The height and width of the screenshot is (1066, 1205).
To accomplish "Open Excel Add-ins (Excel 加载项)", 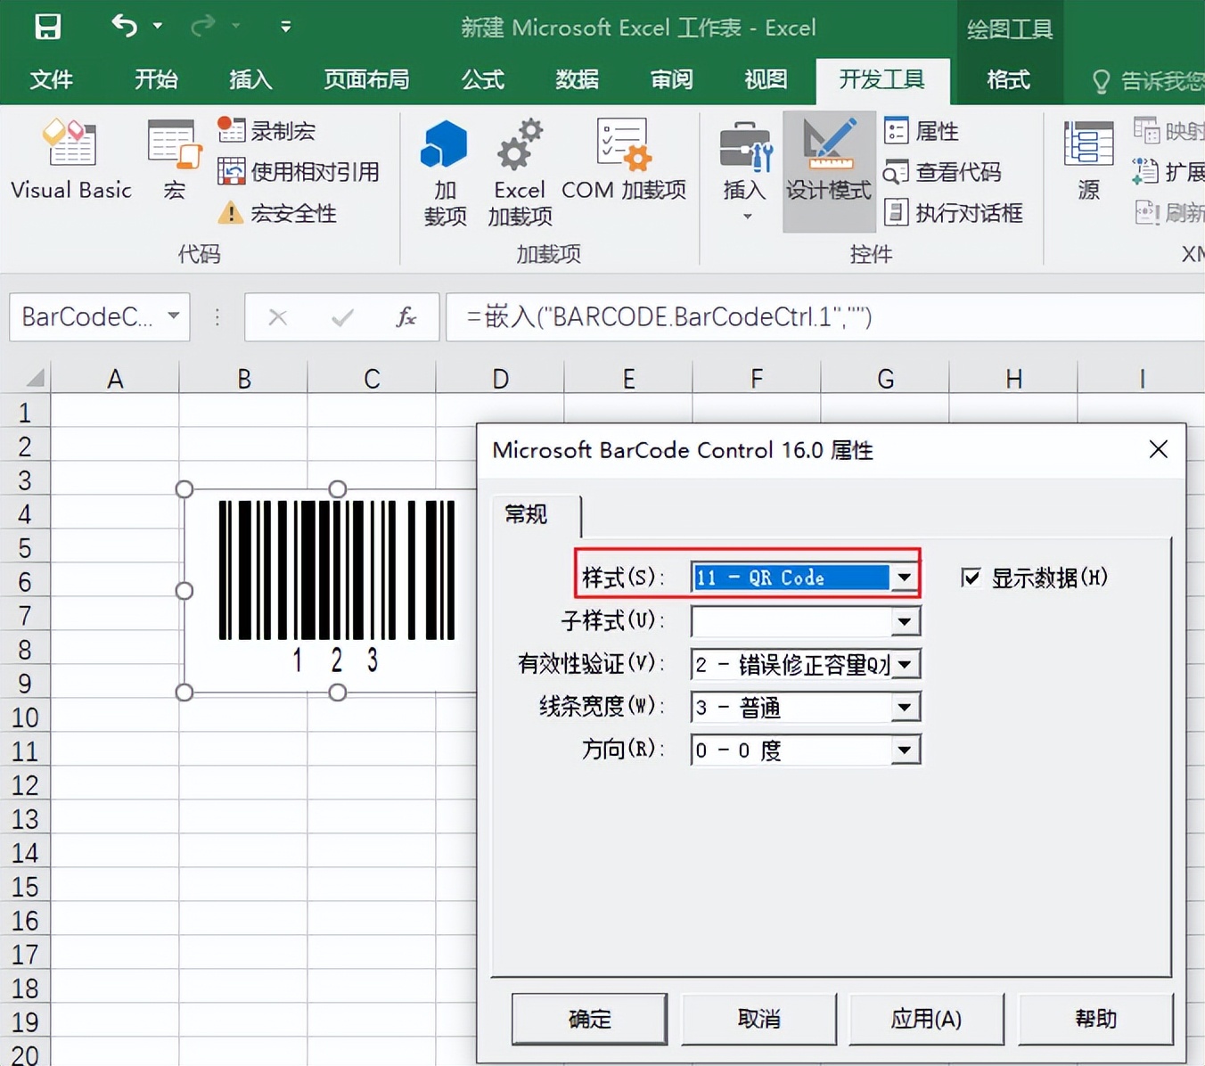I will click(x=520, y=173).
